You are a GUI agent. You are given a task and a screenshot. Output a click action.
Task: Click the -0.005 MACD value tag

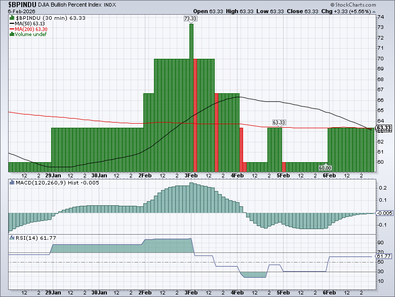(384, 213)
